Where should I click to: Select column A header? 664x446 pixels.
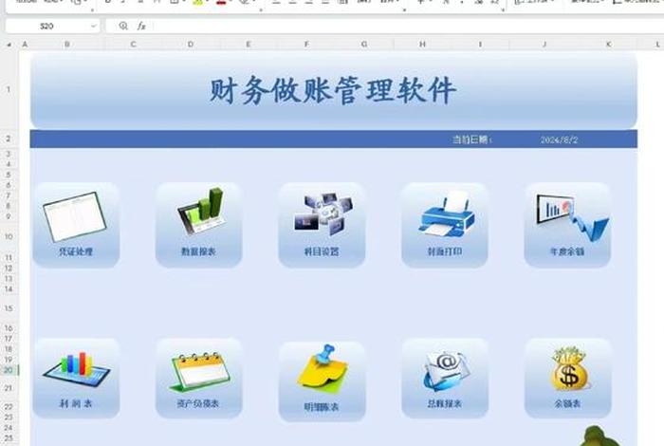tap(25, 44)
